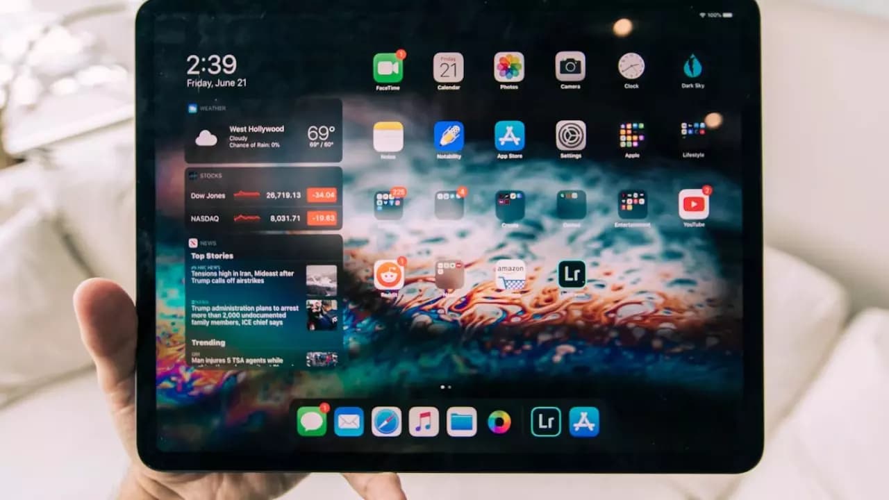Open App Store from the dock
This screenshot has width=889, height=500.
coord(584,422)
